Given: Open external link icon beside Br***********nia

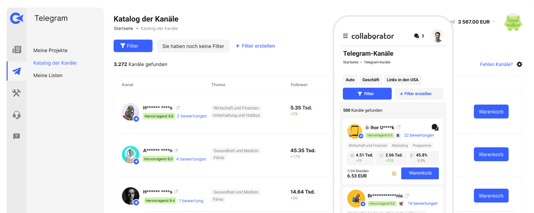Looking at the screenshot, I should click(407, 195).
